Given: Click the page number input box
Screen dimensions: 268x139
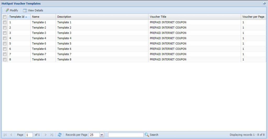Looking at the screenshot, I should click(x=29, y=135).
